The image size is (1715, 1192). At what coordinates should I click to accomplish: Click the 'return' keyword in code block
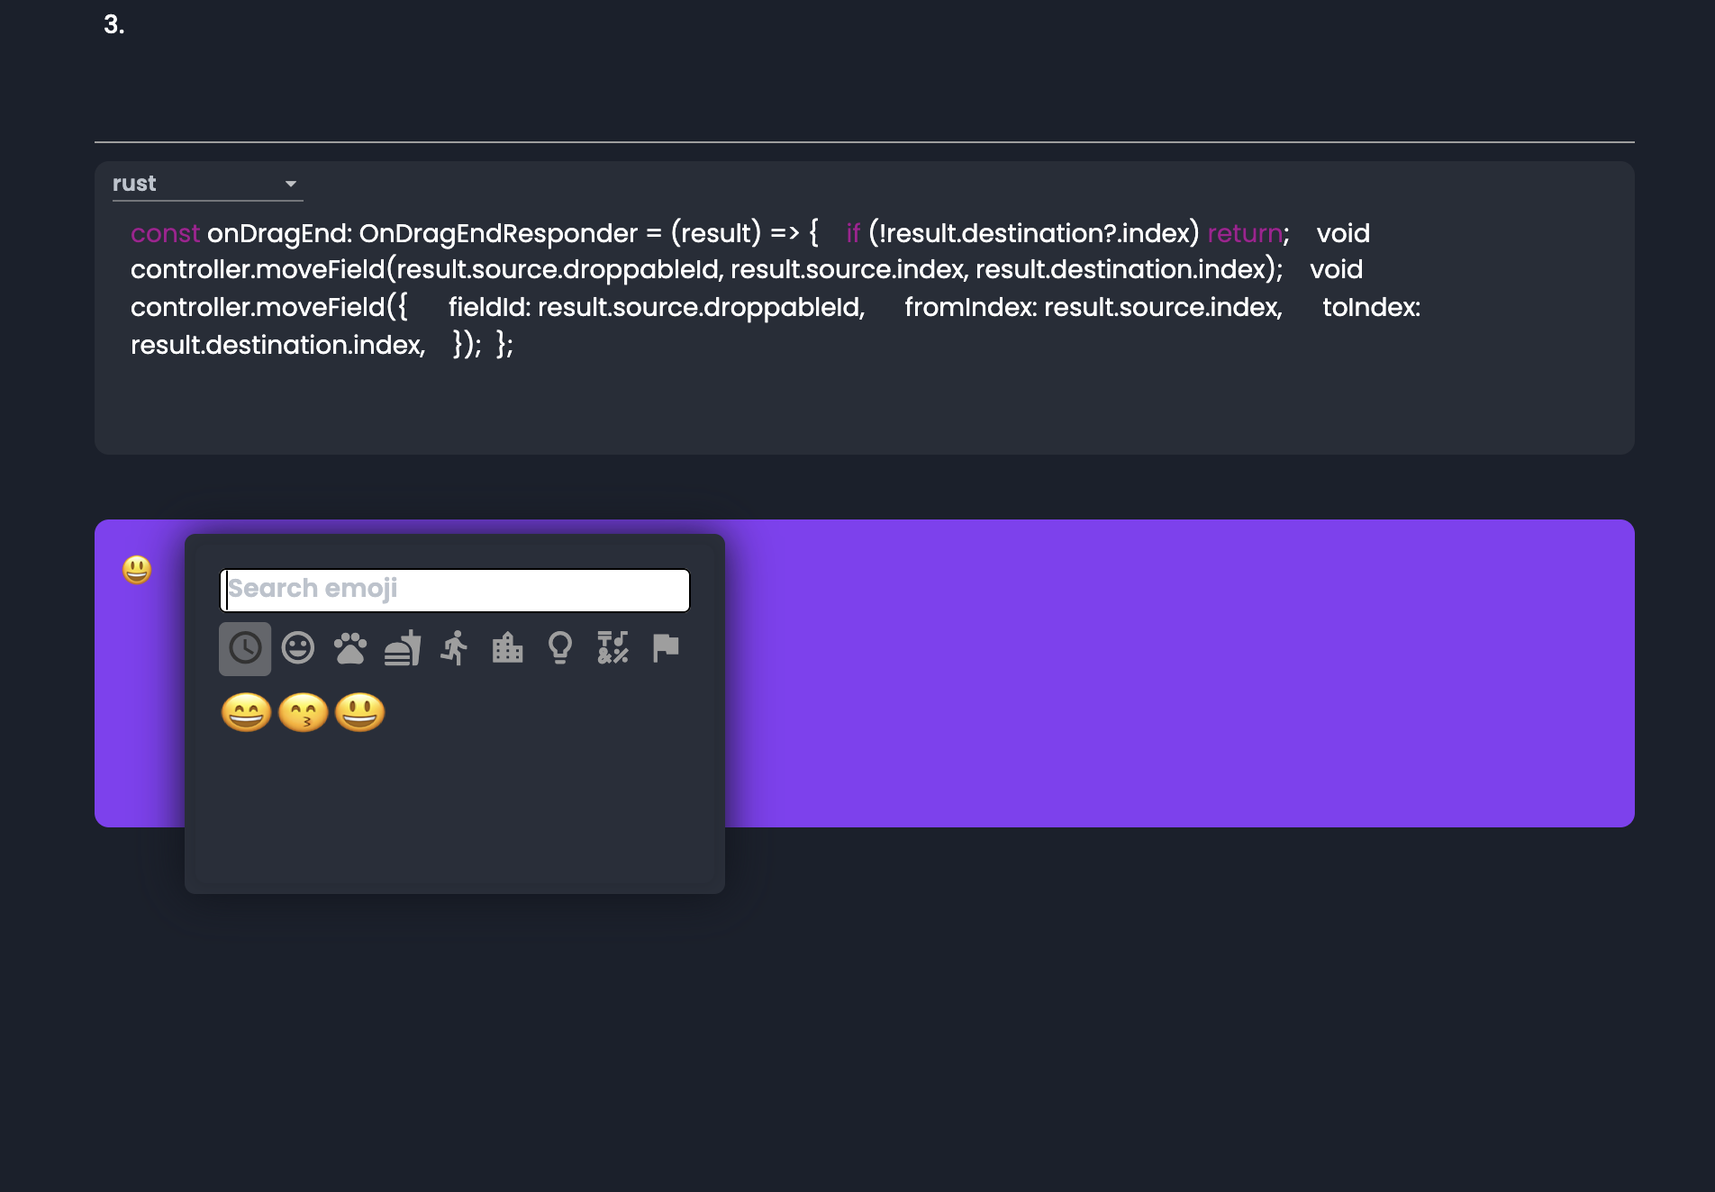[1245, 233]
